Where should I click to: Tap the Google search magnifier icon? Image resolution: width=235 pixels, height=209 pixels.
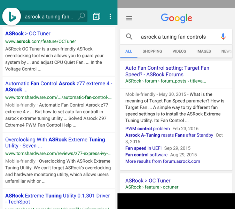pyautogui.click(x=129, y=37)
